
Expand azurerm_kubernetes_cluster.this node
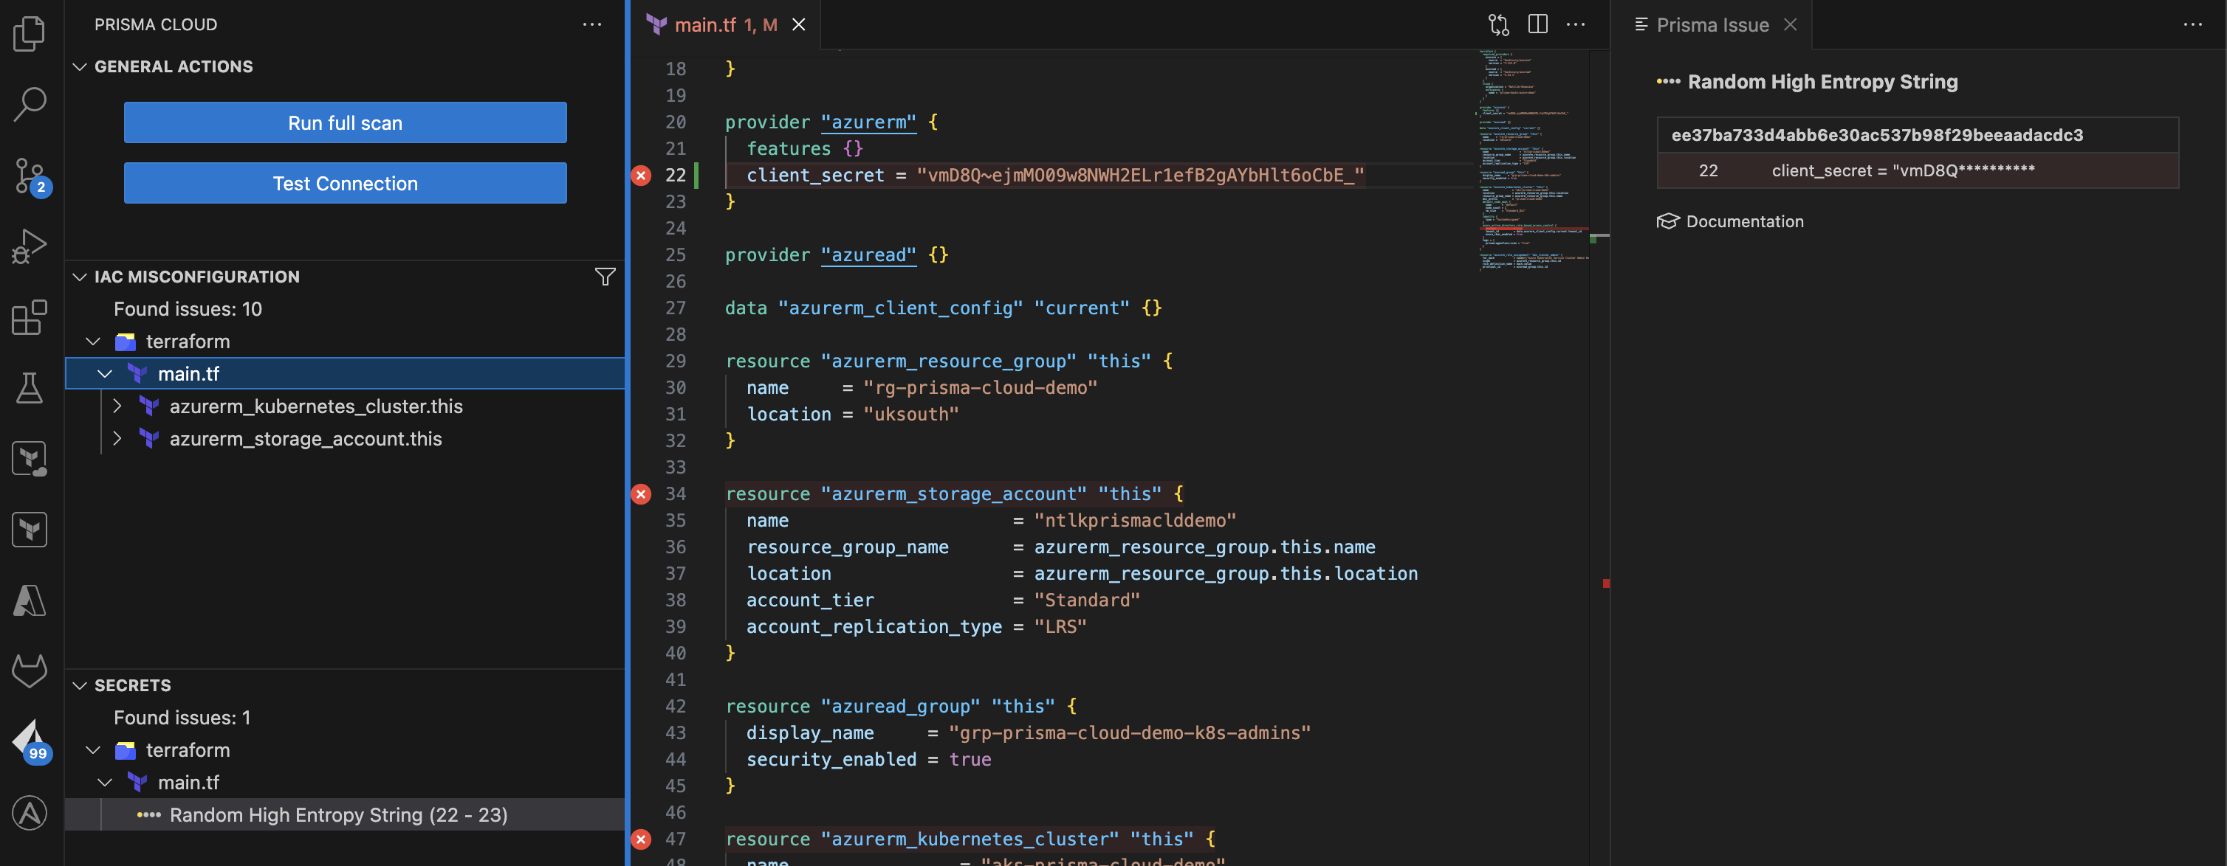tap(117, 406)
